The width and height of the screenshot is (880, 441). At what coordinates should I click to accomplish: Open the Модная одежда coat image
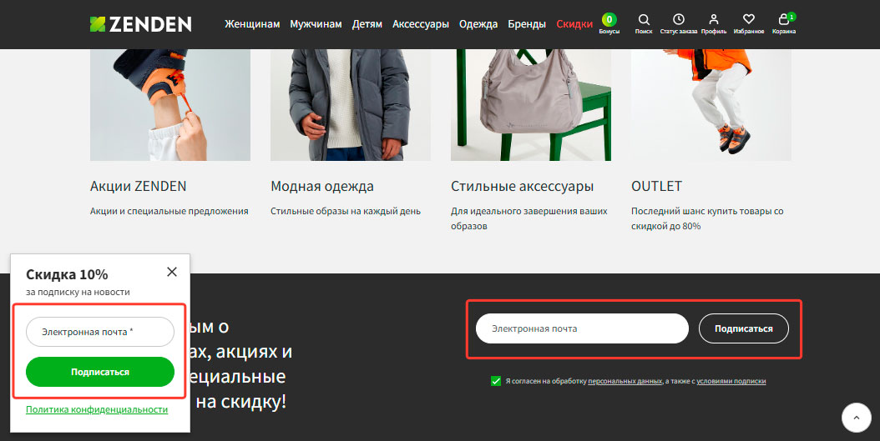tap(351, 105)
